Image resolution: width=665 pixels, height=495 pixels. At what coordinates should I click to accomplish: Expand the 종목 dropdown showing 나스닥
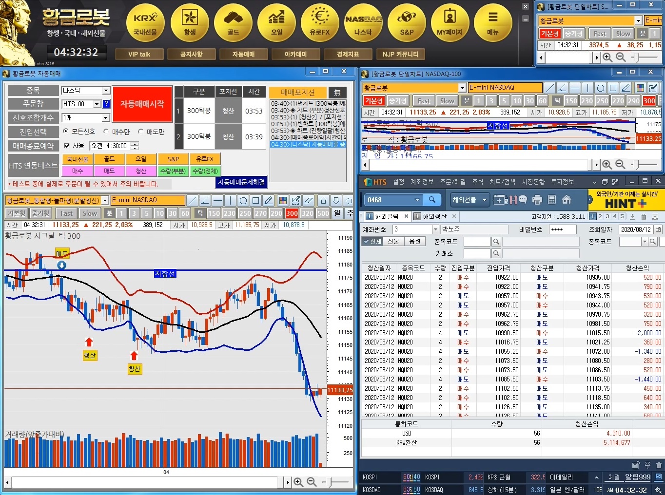106,91
